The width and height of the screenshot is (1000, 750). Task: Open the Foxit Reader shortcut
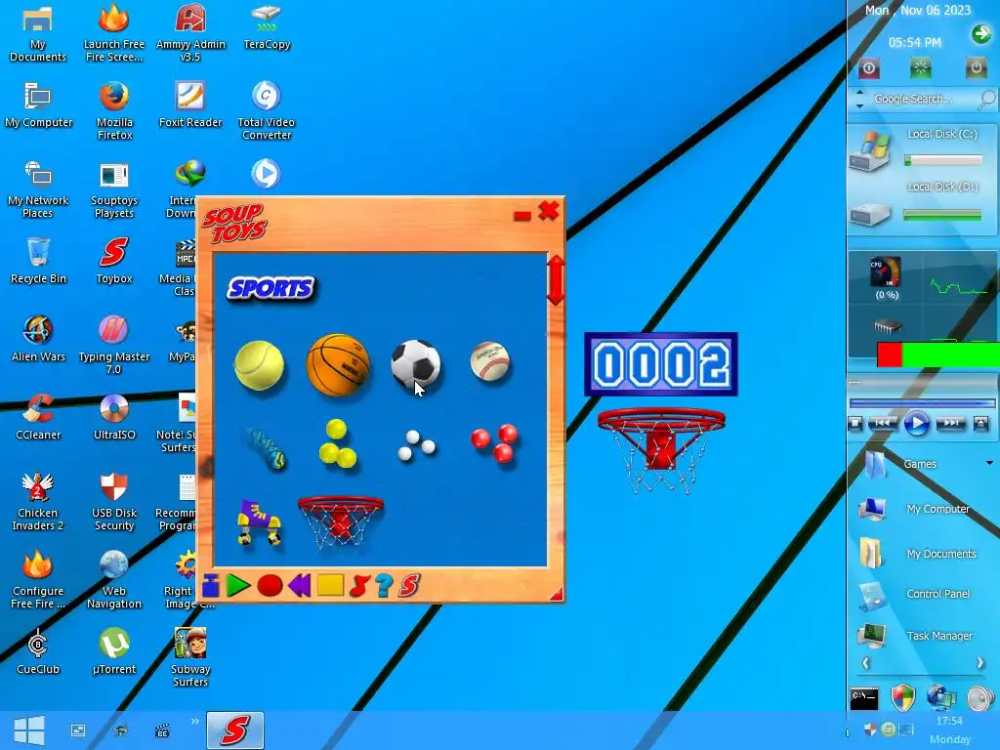(x=190, y=104)
